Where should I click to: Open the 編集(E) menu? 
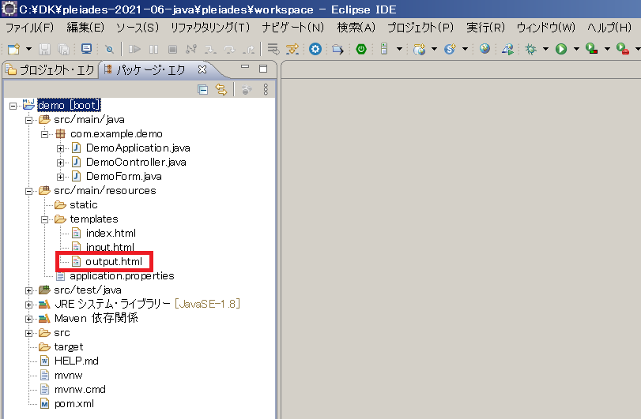[85, 28]
